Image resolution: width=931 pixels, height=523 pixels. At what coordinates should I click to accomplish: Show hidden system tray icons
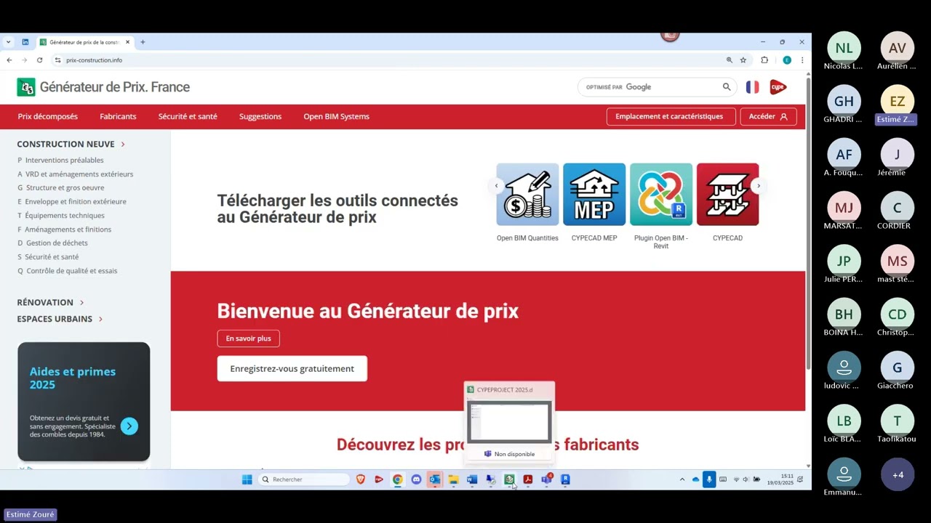point(682,479)
